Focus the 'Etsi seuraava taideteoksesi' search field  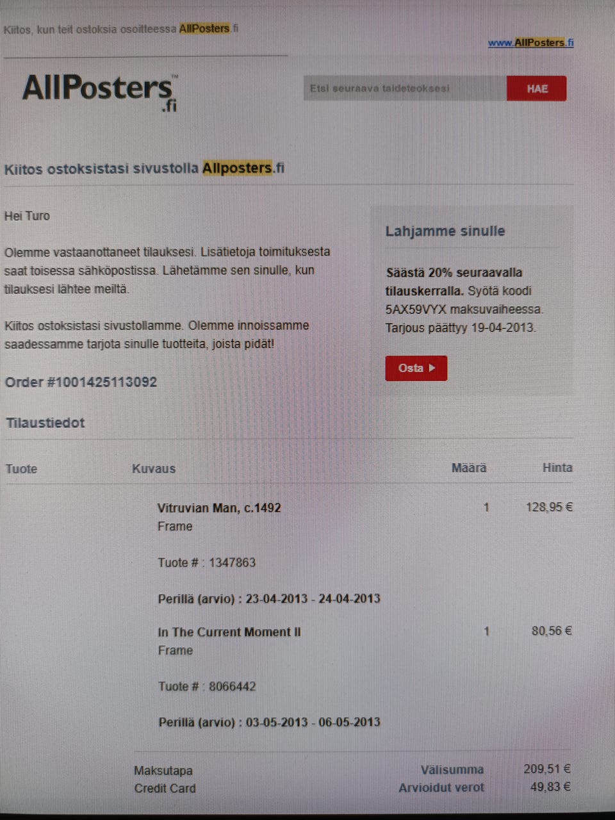point(405,88)
